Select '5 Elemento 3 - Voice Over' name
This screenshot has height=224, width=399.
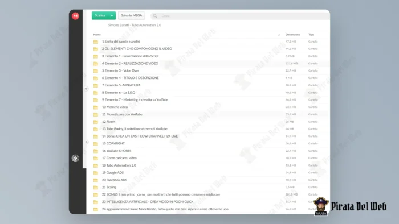point(120,70)
